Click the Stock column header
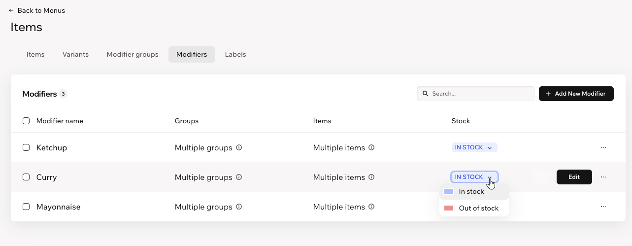632x246 pixels. (x=461, y=121)
